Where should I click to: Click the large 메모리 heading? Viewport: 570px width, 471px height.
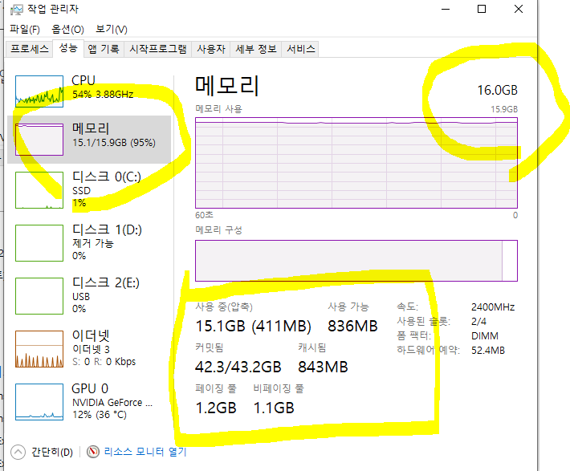(227, 86)
